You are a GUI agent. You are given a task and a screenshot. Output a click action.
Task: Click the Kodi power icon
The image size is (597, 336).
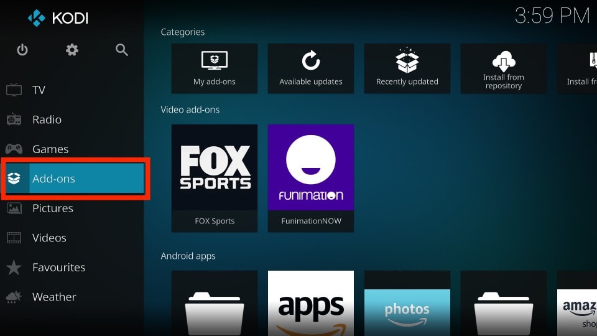tap(22, 50)
